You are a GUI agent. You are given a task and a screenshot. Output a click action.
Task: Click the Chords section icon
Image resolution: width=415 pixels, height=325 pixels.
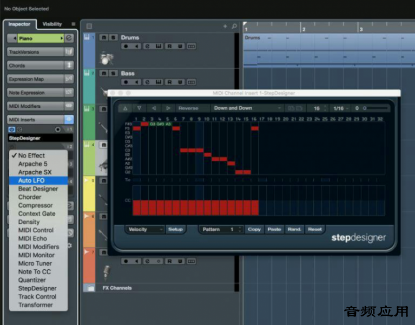69,65
